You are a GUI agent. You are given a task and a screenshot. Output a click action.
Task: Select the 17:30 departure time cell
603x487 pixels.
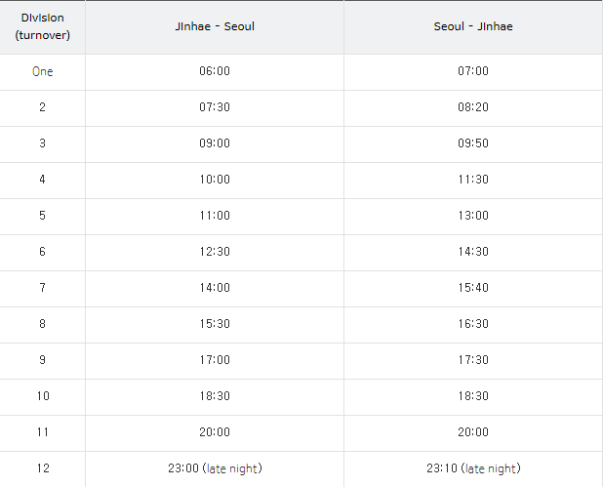coord(473,360)
